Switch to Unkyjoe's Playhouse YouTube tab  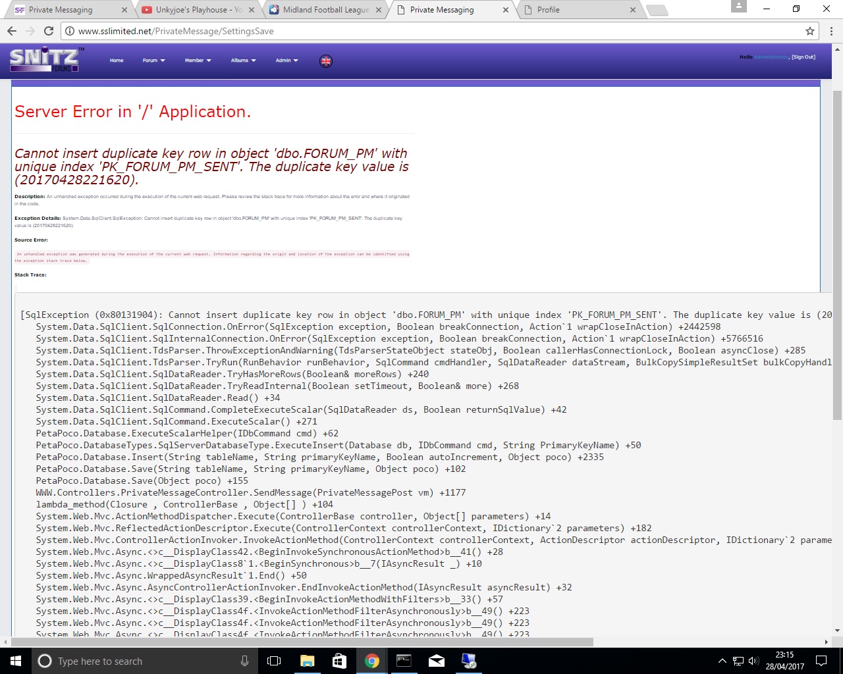pos(198,10)
